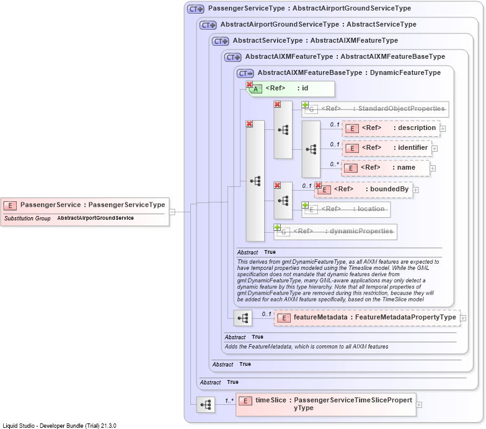Click the sequence compositor before boundedBy
The width and height of the screenshot is (486, 429).
[283, 201]
